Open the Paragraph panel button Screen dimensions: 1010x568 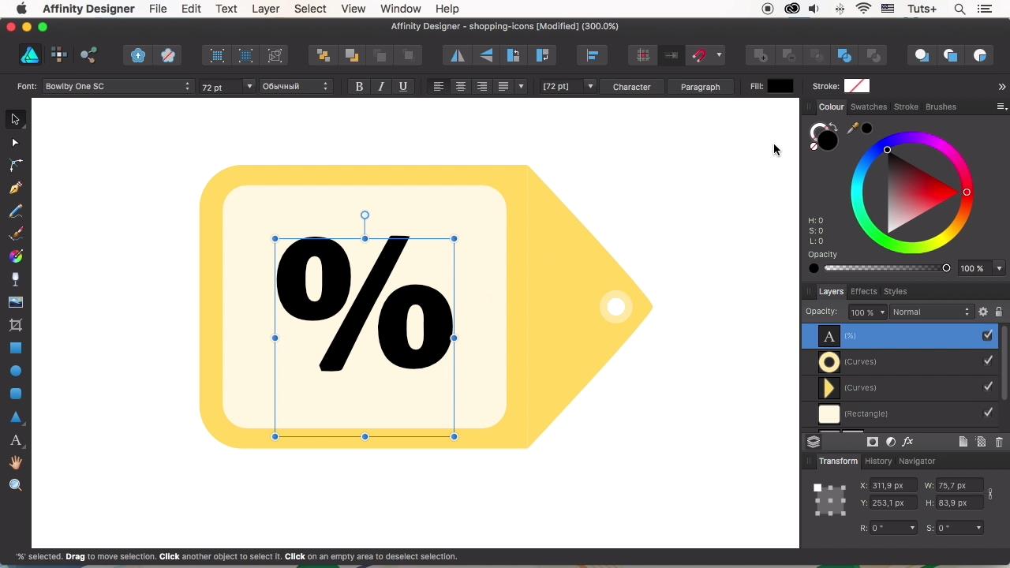click(700, 87)
